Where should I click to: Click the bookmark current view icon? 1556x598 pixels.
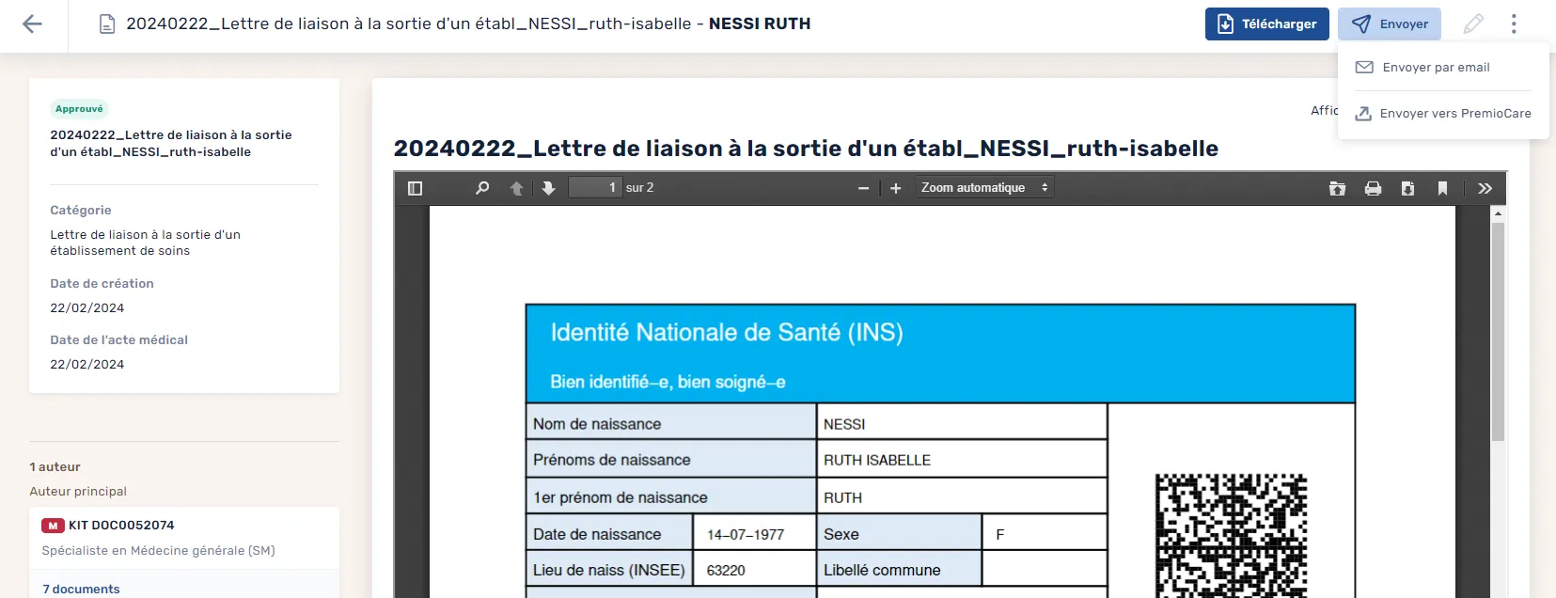click(1442, 188)
